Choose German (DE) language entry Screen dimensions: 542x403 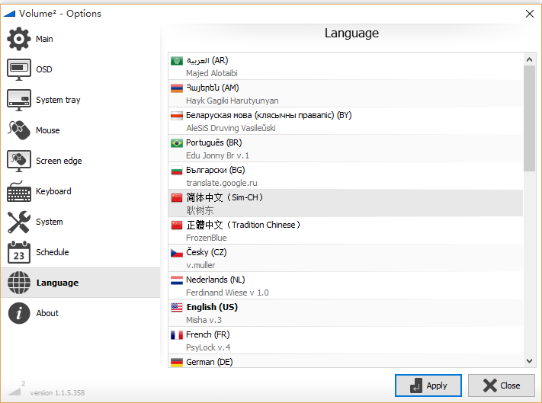click(x=209, y=362)
